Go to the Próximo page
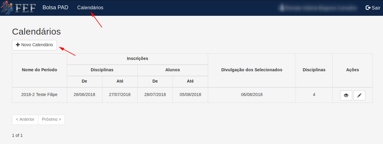This screenshot has height=144, width=383. click(52, 119)
